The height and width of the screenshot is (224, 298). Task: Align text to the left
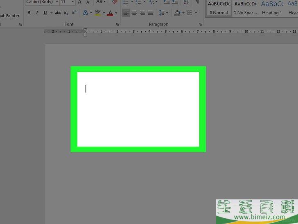pyautogui.click(x=126, y=13)
